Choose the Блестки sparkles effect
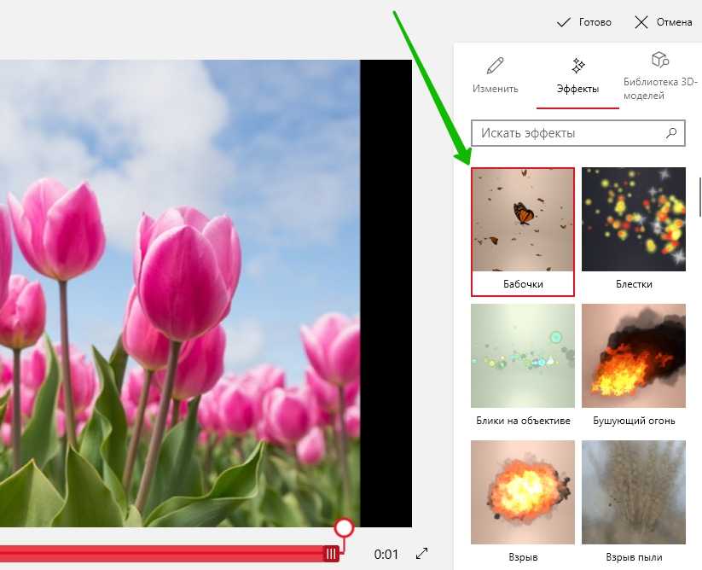The height and width of the screenshot is (570, 702). (x=634, y=230)
